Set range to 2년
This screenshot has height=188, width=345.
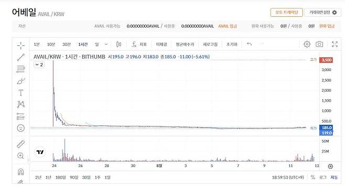38,178
